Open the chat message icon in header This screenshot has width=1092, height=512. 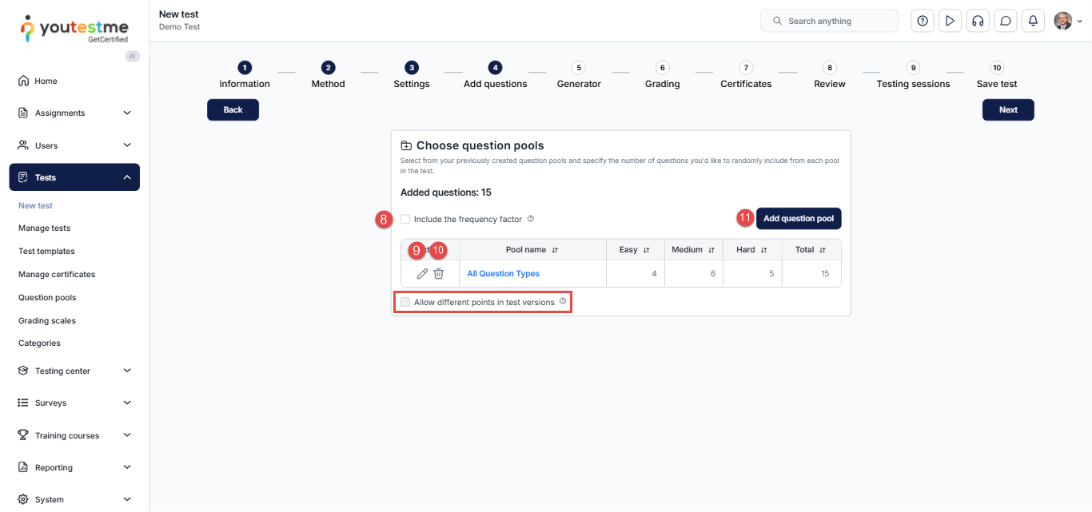[1005, 21]
